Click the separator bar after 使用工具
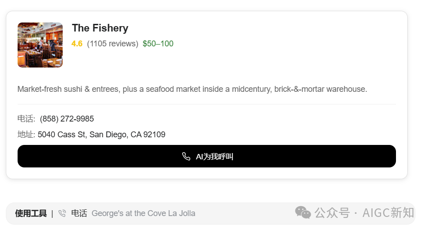This screenshot has height=230, width=428. coord(52,214)
